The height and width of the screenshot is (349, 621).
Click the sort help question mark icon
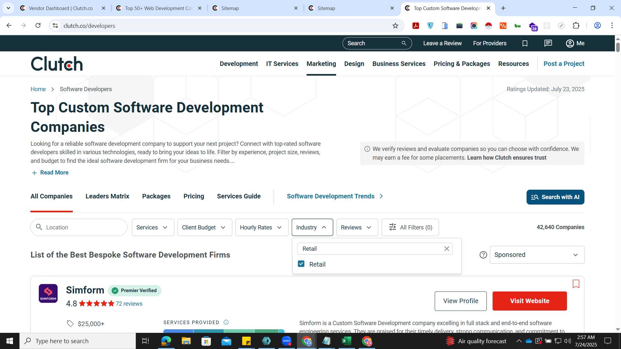pyautogui.click(x=483, y=255)
